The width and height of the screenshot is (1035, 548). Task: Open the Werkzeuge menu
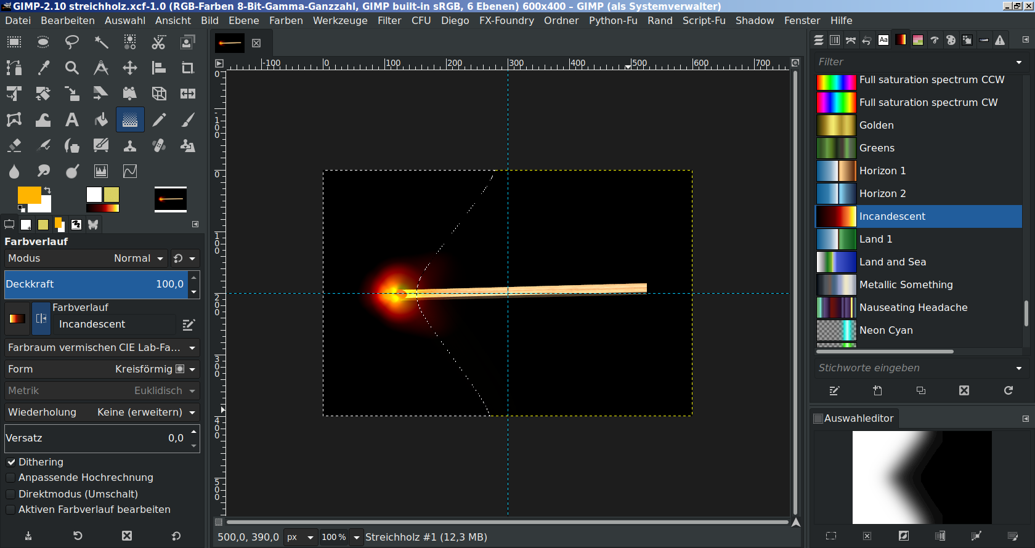340,20
